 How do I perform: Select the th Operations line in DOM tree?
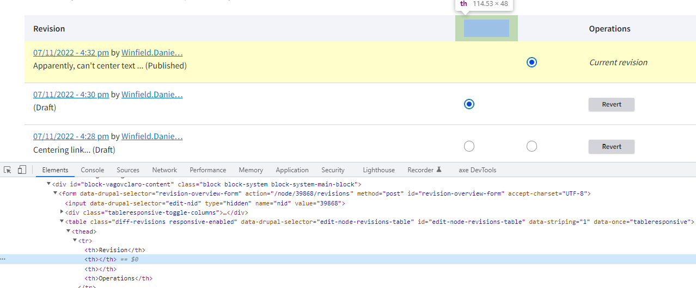[x=118, y=278]
